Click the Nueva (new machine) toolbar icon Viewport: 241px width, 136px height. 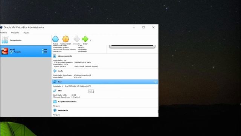pos(55,39)
